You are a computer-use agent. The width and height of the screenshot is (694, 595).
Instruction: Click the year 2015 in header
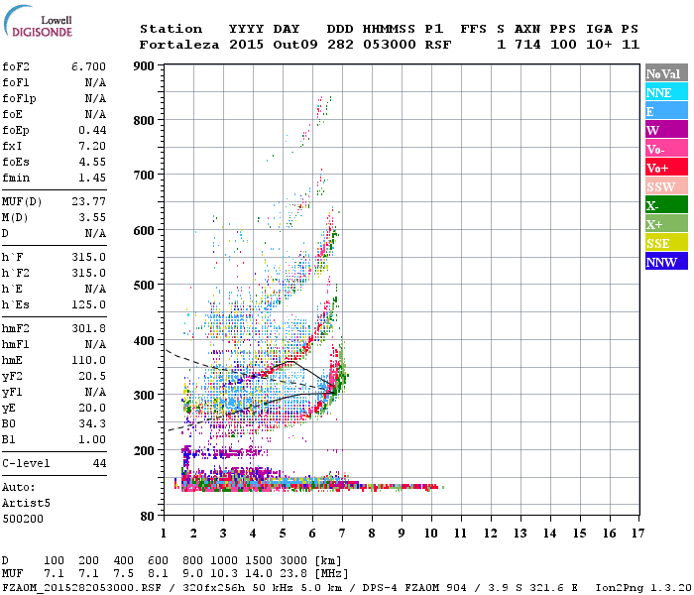pyautogui.click(x=246, y=45)
